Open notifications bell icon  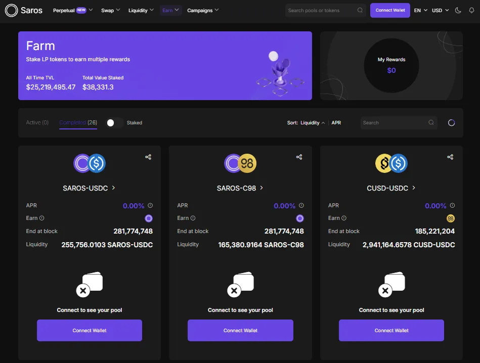click(x=471, y=11)
